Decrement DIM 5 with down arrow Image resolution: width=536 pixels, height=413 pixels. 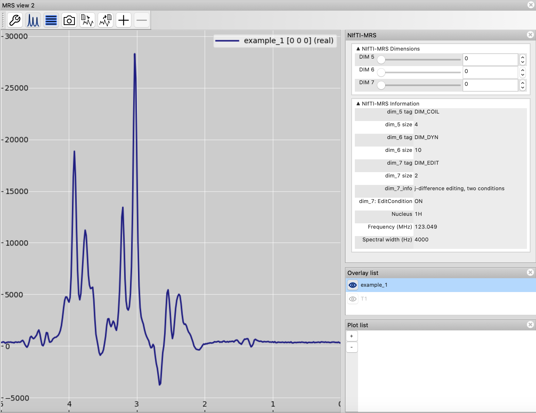click(x=523, y=62)
